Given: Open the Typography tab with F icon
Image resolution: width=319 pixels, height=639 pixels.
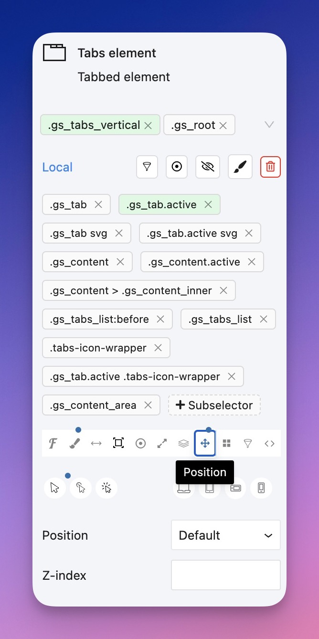Looking at the screenshot, I should pyautogui.click(x=53, y=444).
